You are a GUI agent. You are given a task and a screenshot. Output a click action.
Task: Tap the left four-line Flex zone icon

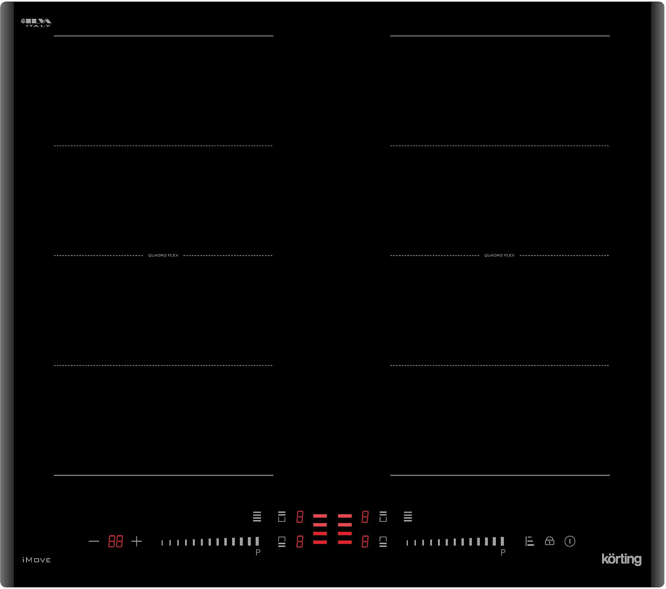(257, 517)
